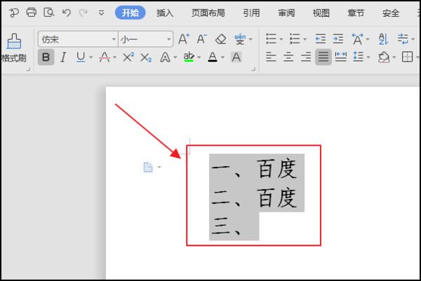
Task: Expand the text effects dropdown arrow
Action: pos(175,57)
